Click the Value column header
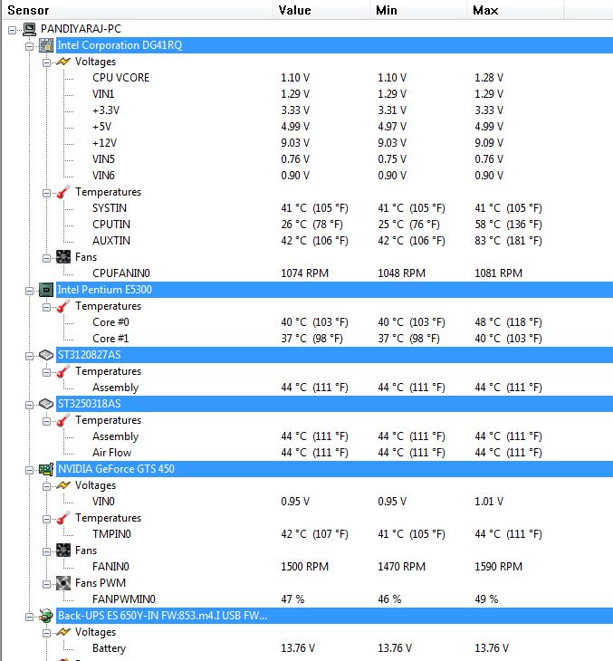The image size is (613, 661). 321,10
